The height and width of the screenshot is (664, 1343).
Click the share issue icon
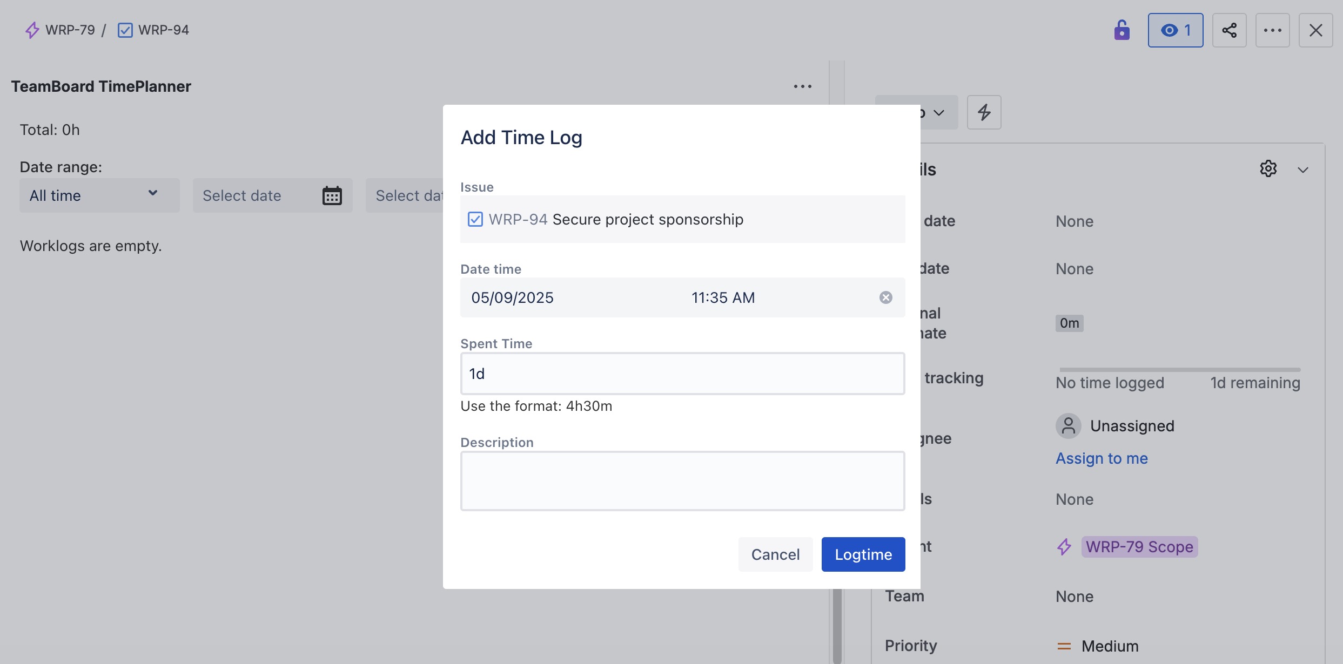click(1229, 30)
